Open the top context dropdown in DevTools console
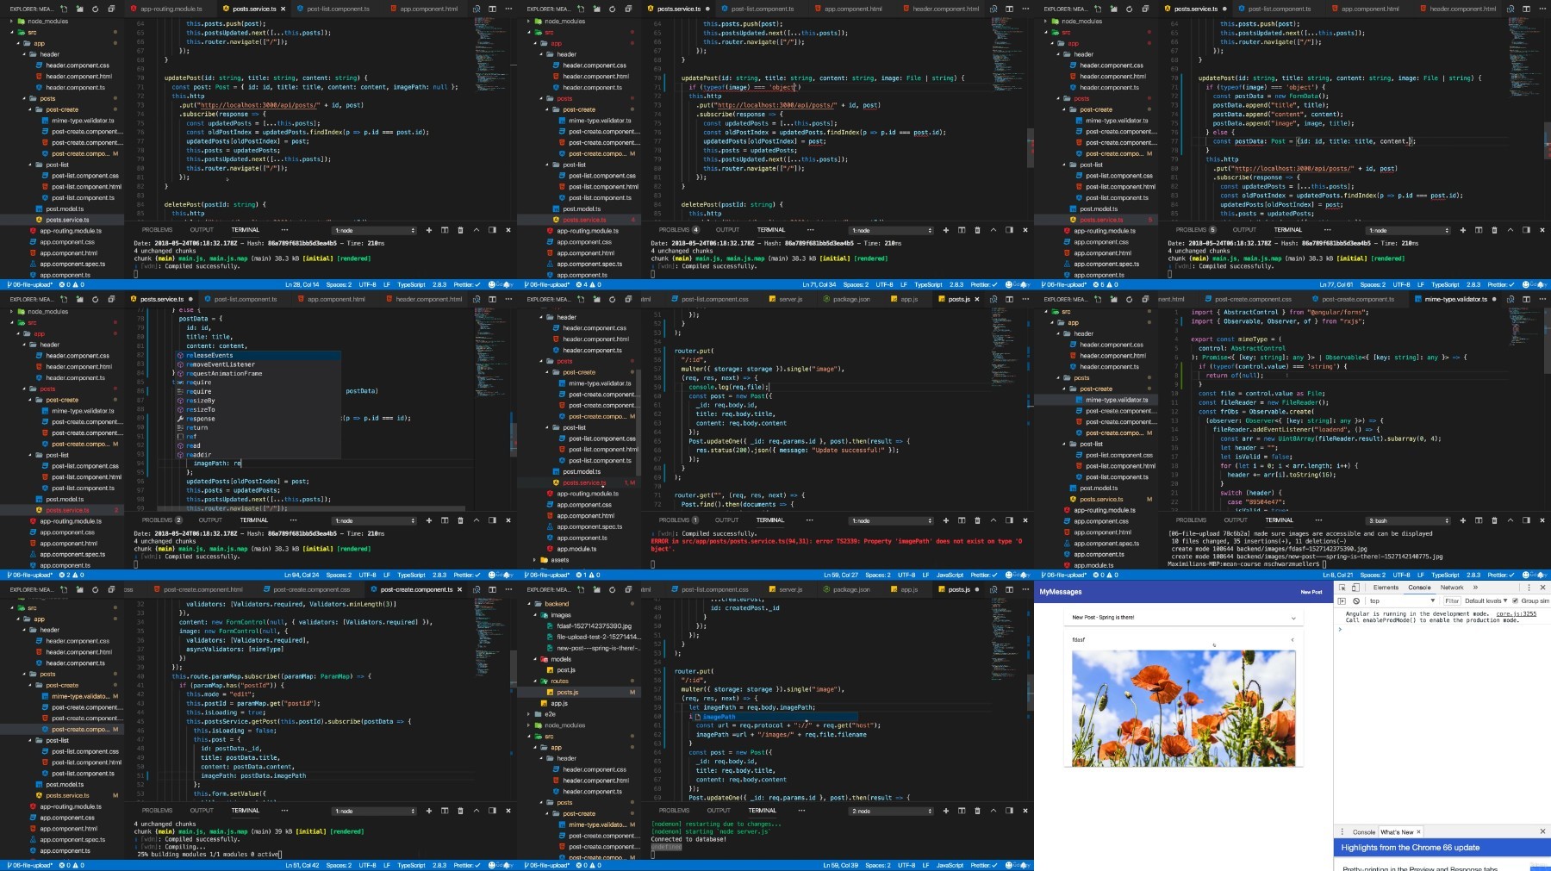This screenshot has height=871, width=1551. pos(1402,600)
